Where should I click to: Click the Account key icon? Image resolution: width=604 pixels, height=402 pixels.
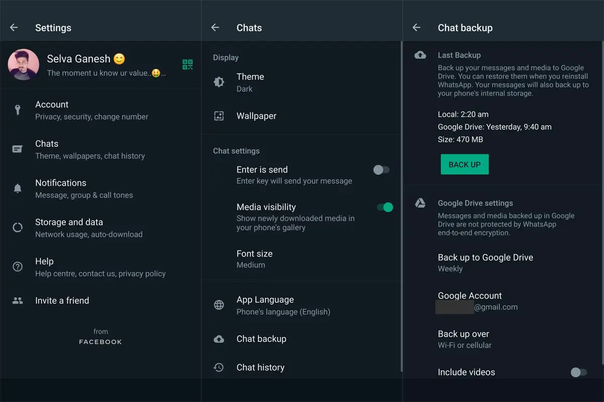tap(18, 110)
